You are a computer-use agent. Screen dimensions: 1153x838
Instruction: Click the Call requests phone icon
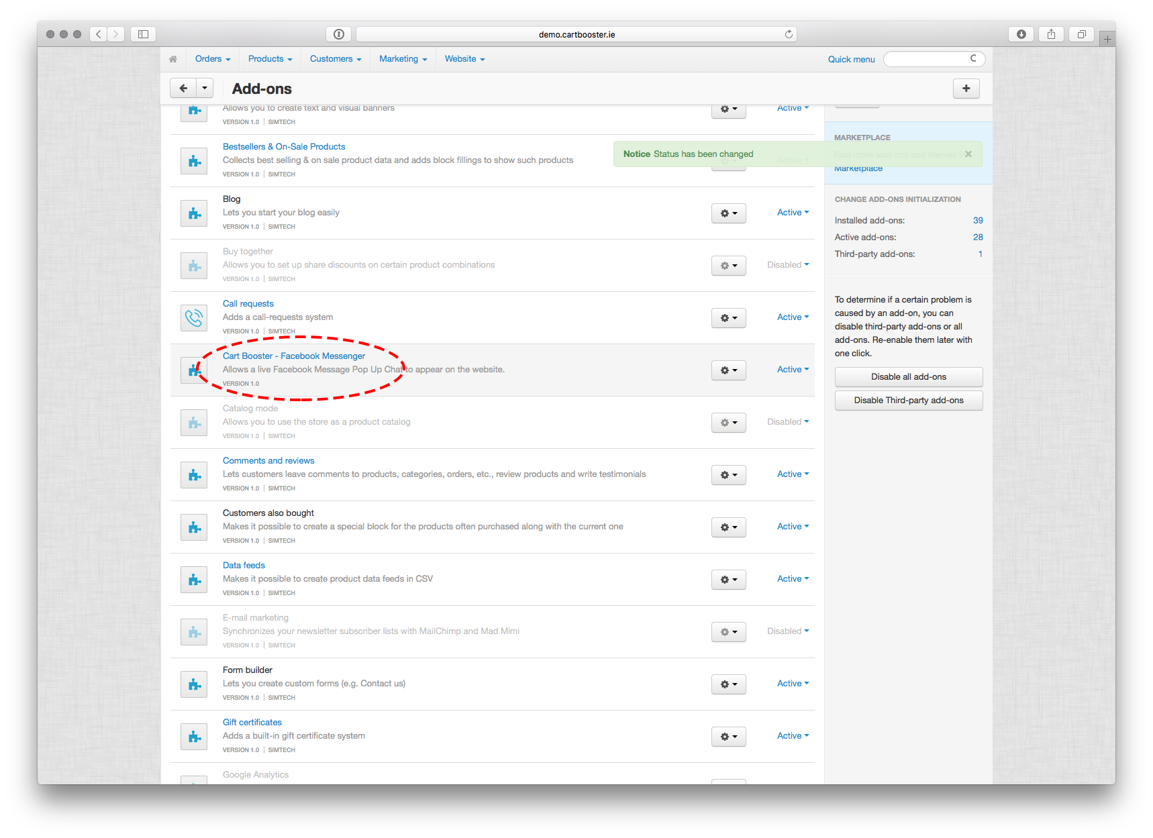click(194, 318)
